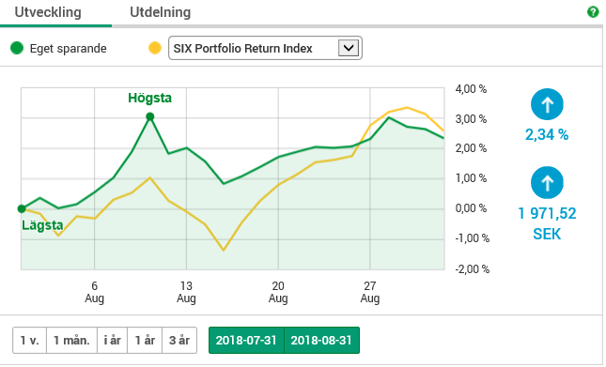606x367 pixels.
Task: Click the 0,00 % axis label
Action: pyautogui.click(x=471, y=208)
